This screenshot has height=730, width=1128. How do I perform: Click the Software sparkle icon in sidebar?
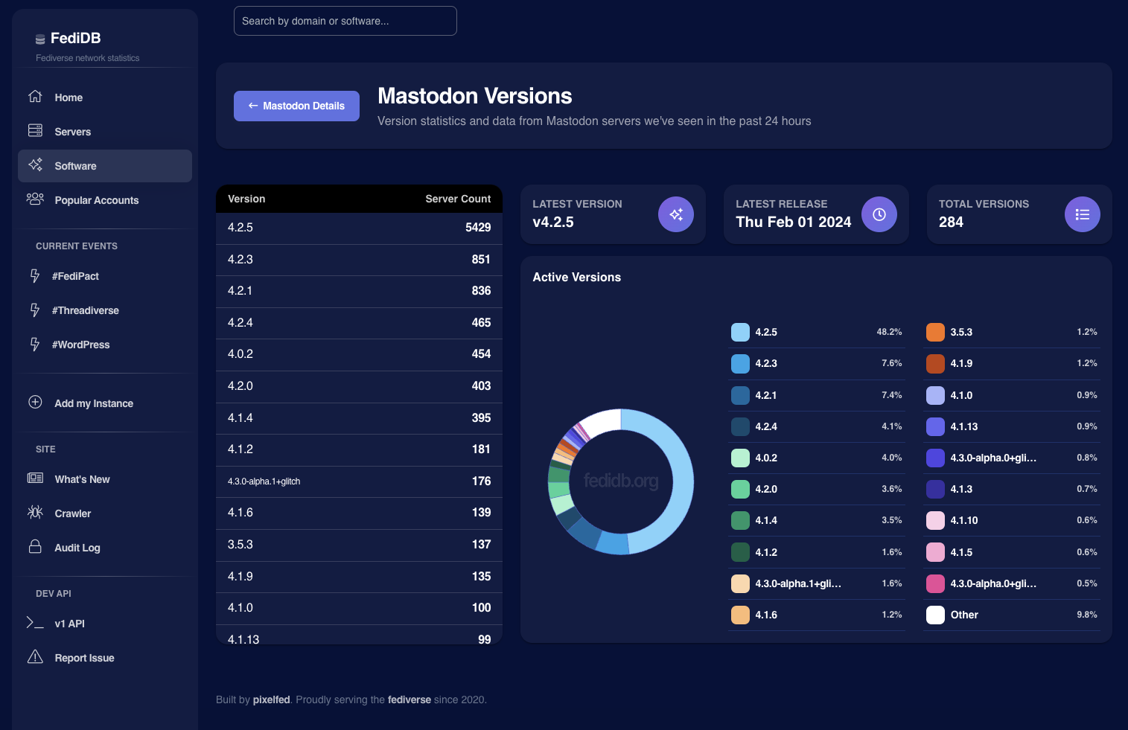click(35, 165)
